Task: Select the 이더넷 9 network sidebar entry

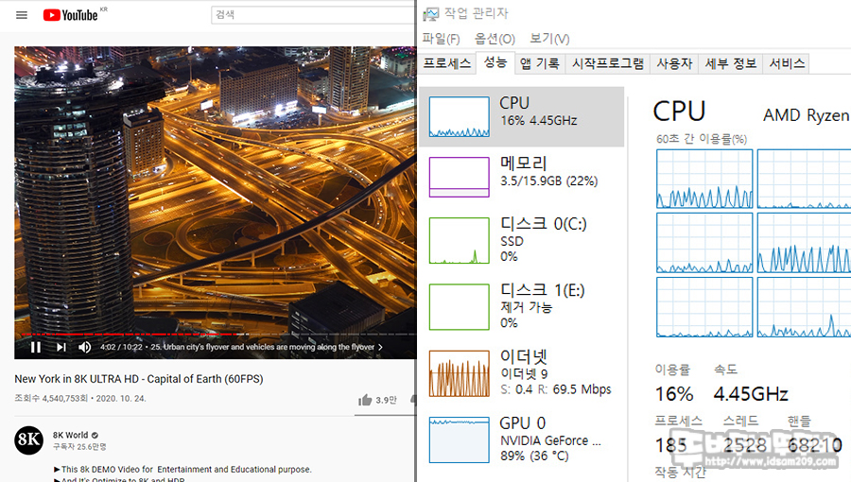Action: [522, 373]
